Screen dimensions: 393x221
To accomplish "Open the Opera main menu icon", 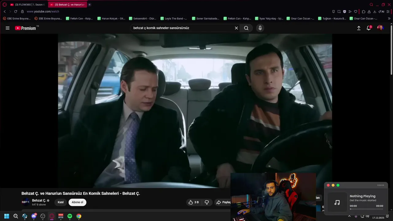I will click(x=5, y=5).
